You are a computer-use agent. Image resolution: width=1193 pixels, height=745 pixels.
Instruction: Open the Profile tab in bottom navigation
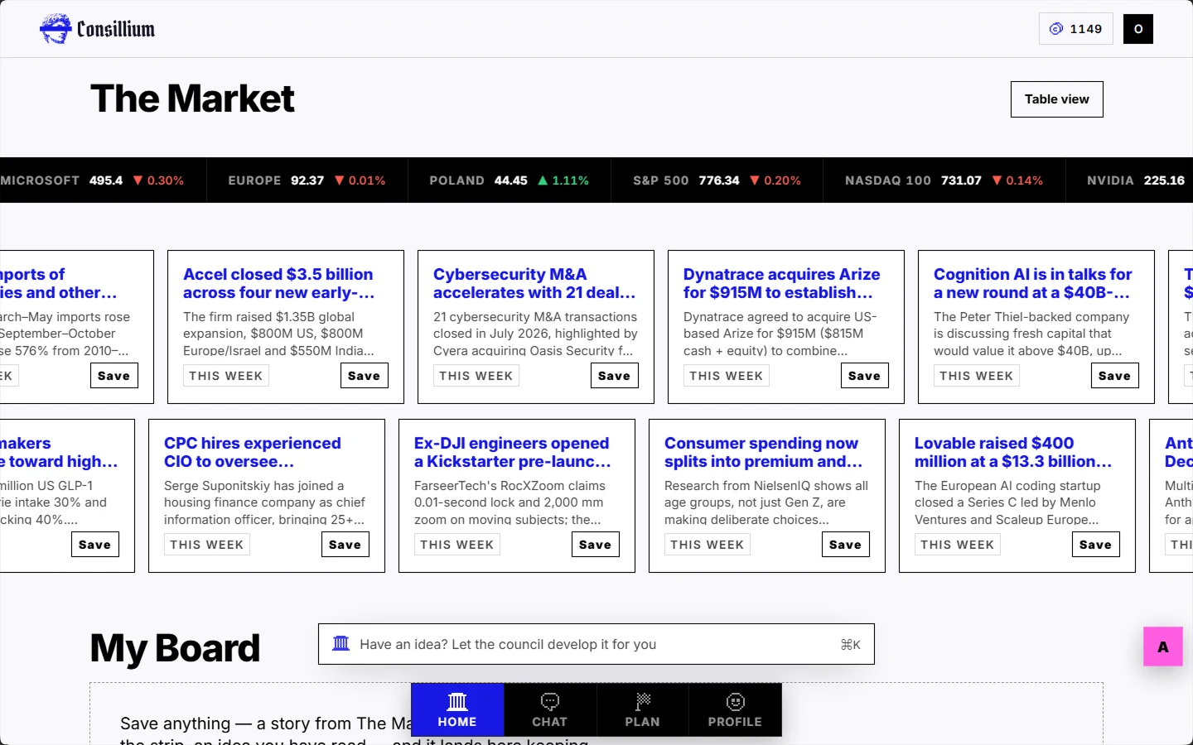tap(735, 710)
